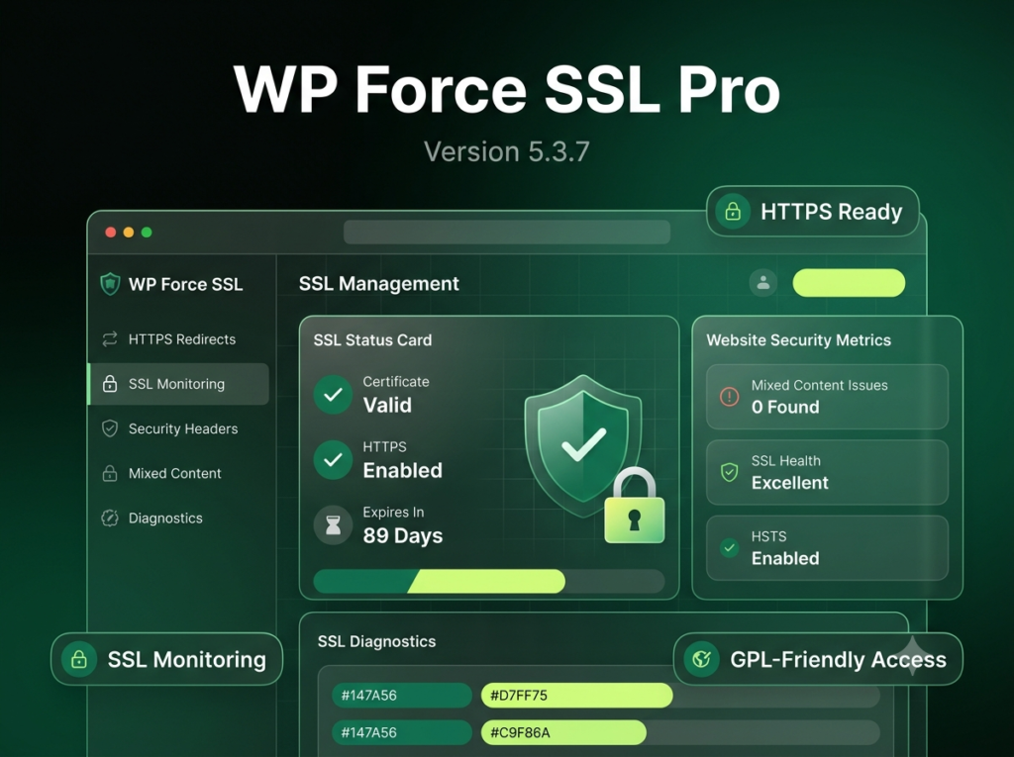Viewport: 1014px width, 757px height.
Task: Click the WP Force SSL Pro title
Action: (507, 89)
